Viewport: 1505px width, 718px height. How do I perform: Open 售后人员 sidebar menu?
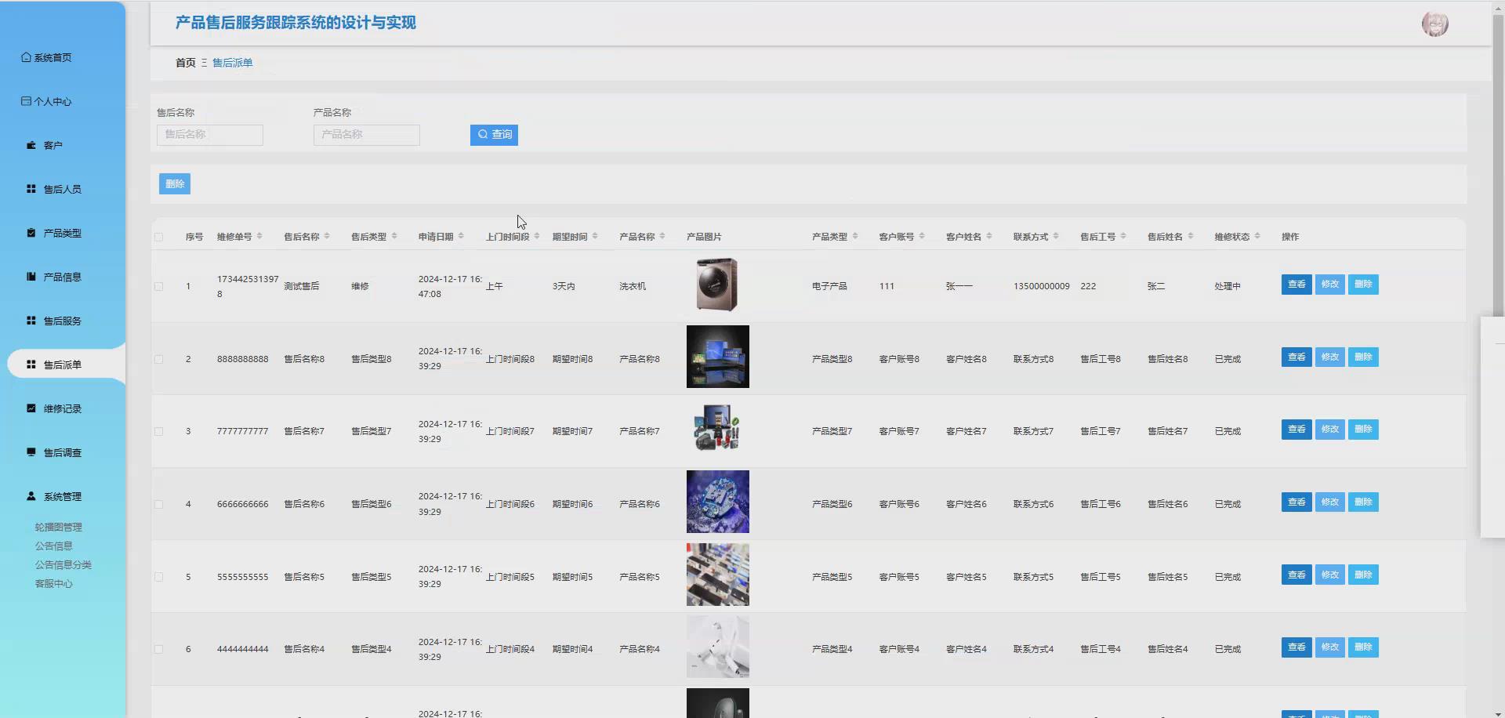click(x=54, y=189)
